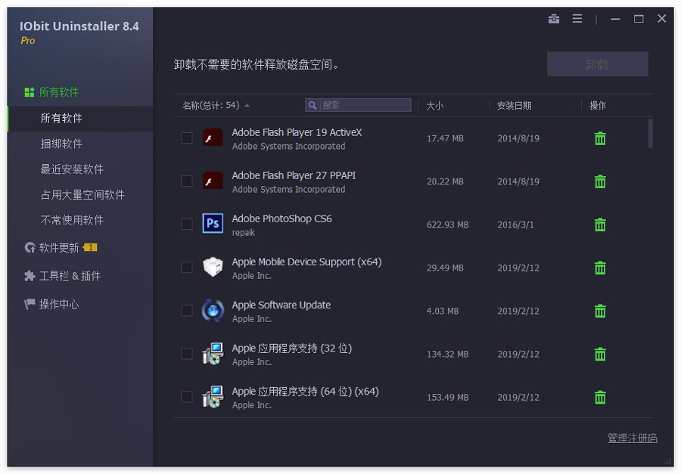Click the trash icon to uninstall Adobe Flash Player 19 ActiveX
The height and width of the screenshot is (474, 681).
pyautogui.click(x=600, y=138)
